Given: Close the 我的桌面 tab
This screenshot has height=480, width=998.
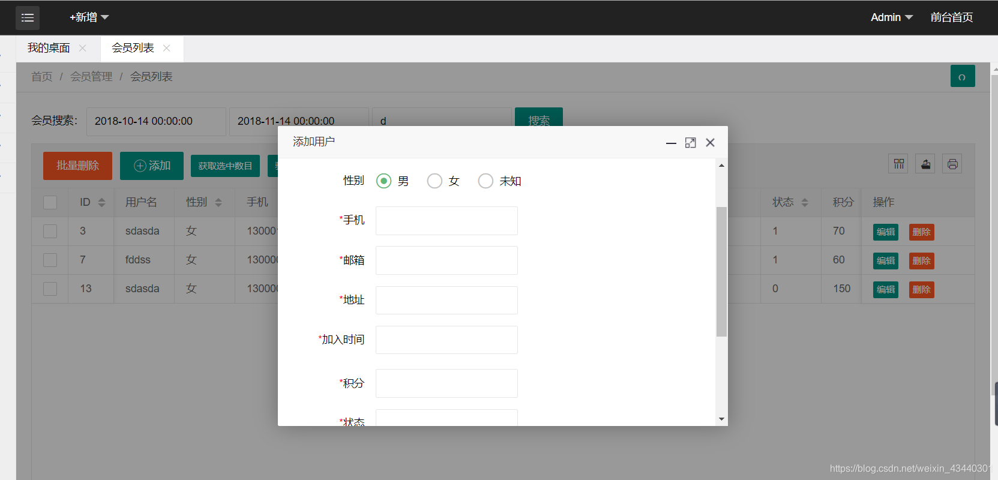Looking at the screenshot, I should 83,48.
